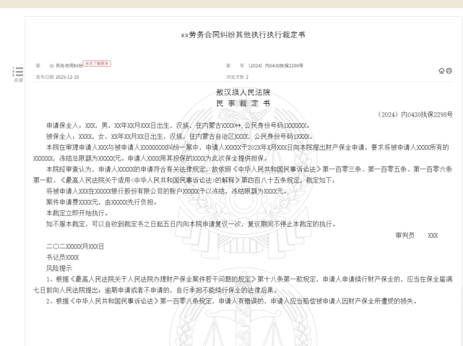Click the court name 敖汉旗人民法院

click(243, 93)
